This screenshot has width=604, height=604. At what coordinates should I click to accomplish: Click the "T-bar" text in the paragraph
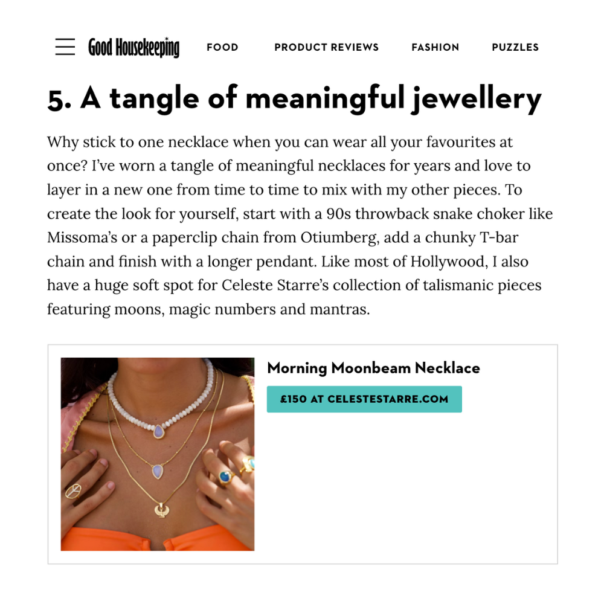500,238
